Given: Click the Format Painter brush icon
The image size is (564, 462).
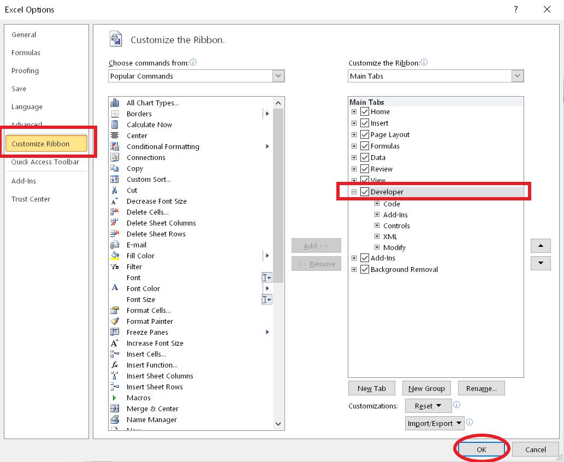Looking at the screenshot, I should [x=115, y=321].
